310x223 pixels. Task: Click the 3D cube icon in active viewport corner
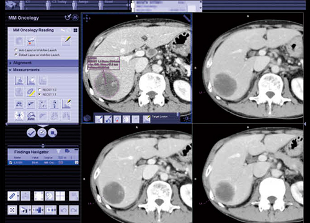pyautogui.click(x=87, y=118)
